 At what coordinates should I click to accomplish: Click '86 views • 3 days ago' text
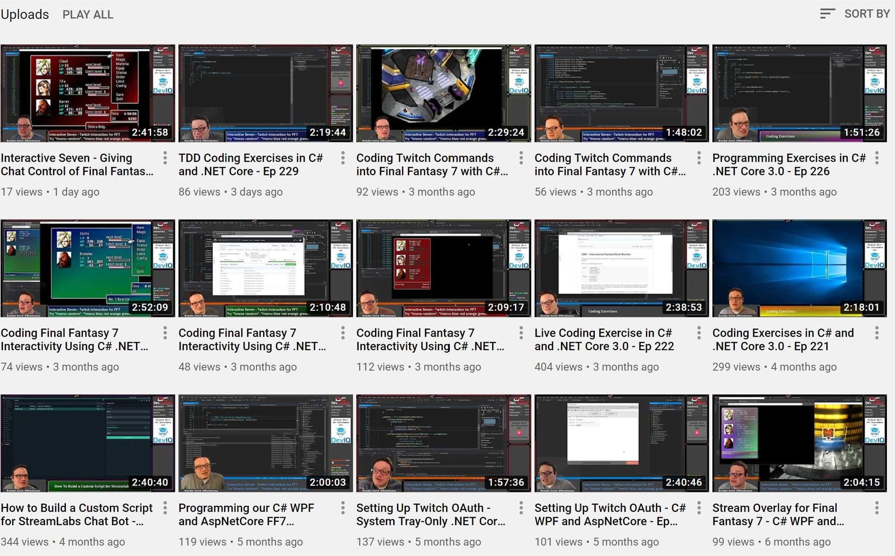[x=230, y=192]
